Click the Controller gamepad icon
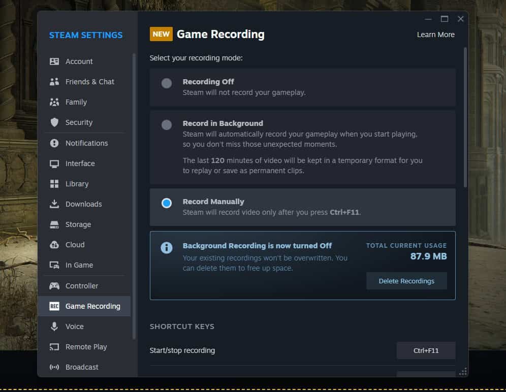 pos(54,286)
